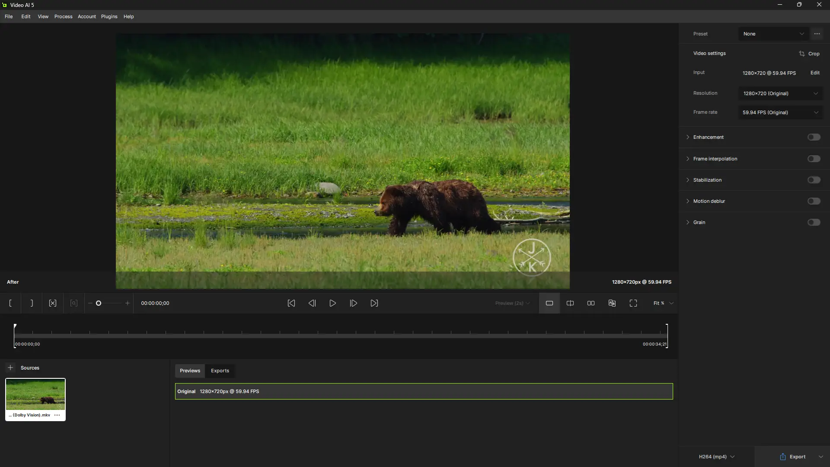Viewport: 830px width, 467px height.
Task: Enable the Stabilization toggle
Action: (814, 180)
